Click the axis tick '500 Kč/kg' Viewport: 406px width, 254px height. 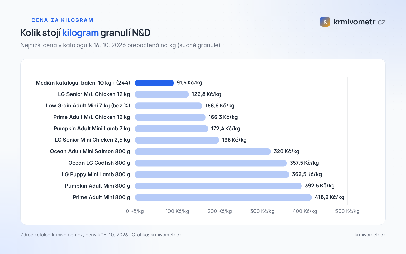click(x=347, y=211)
